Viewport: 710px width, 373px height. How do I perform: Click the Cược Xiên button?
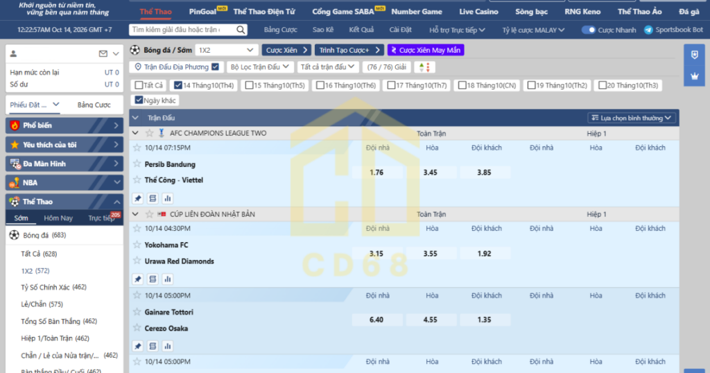click(286, 50)
